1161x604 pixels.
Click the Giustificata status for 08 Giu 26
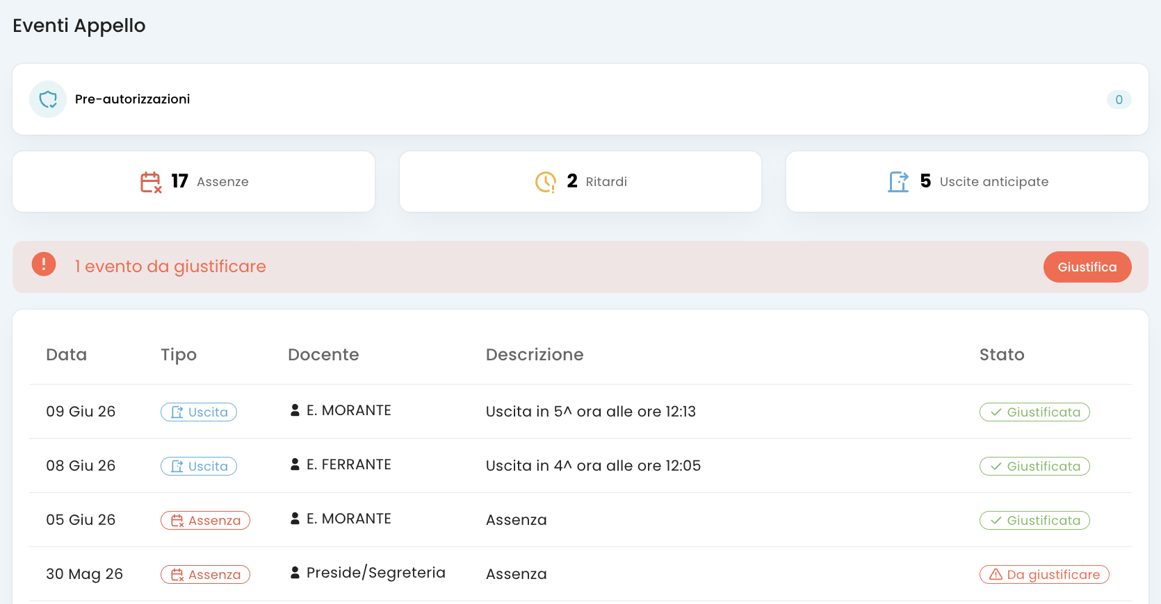coord(1034,467)
